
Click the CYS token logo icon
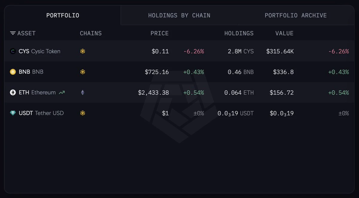pos(13,51)
